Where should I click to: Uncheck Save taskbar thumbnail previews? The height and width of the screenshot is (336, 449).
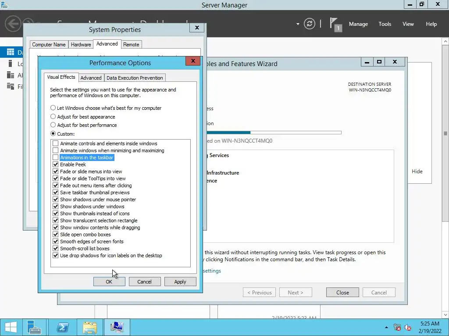coord(56,192)
